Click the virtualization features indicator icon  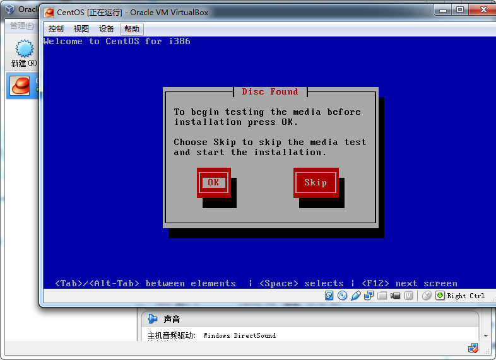(x=409, y=296)
